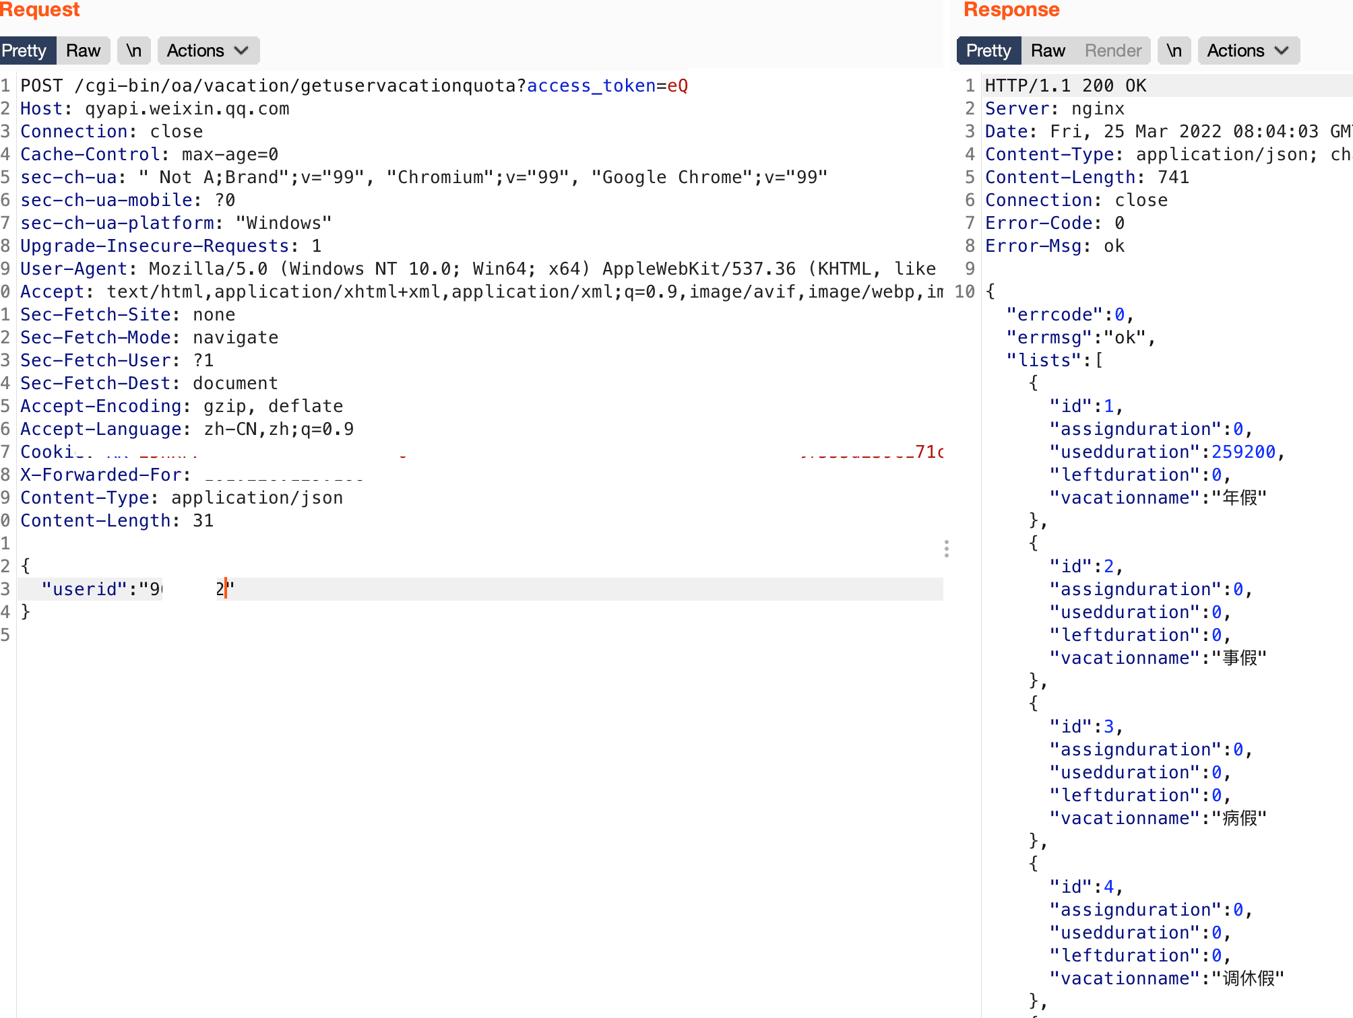Select the Response Pretty tab
Viewport: 1353px width, 1018px height.
click(988, 50)
